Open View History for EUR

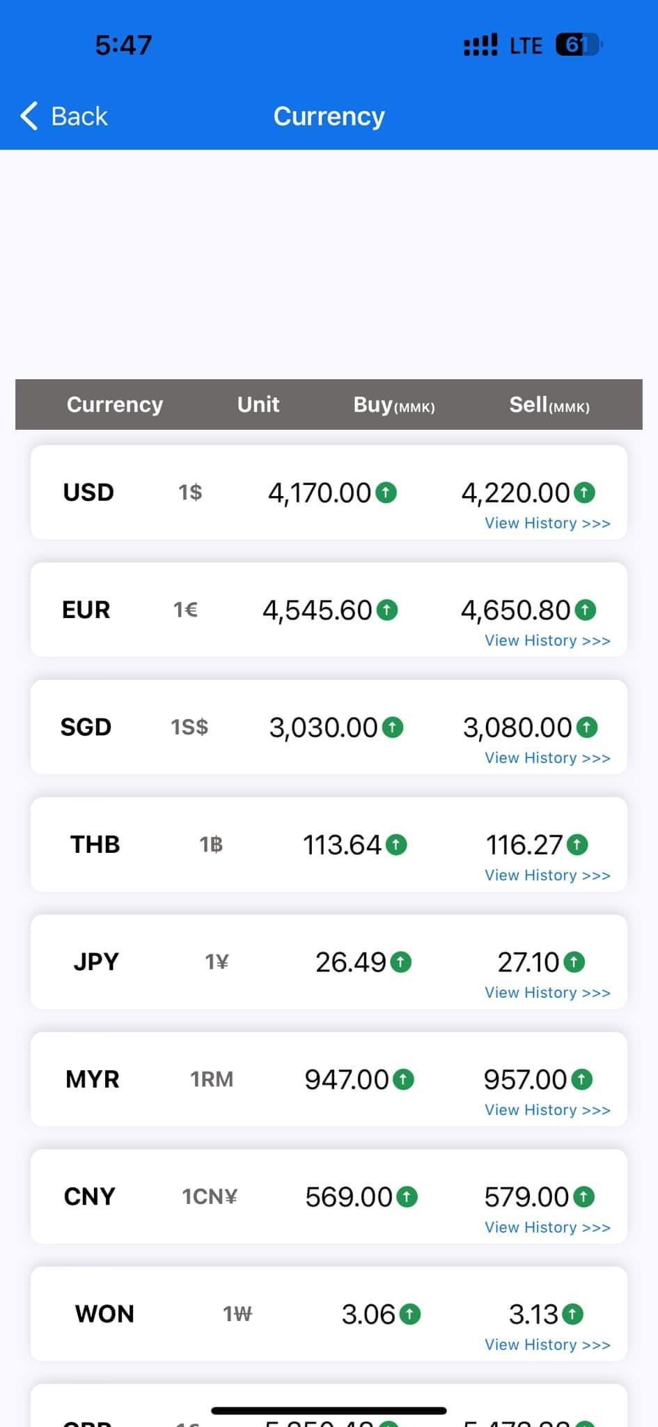tap(547, 640)
